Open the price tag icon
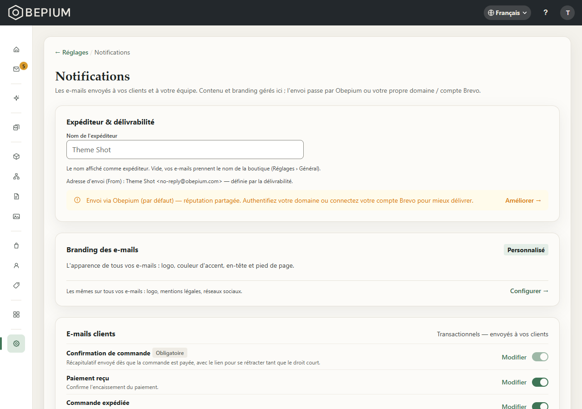The image size is (582, 409). pyautogui.click(x=16, y=285)
